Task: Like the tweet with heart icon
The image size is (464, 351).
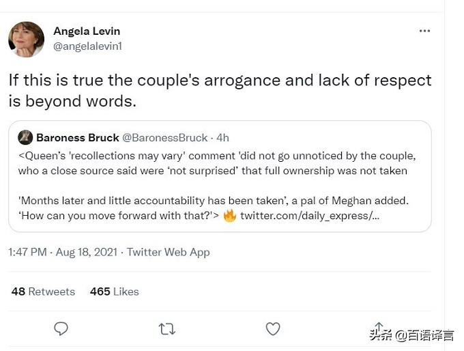Action: pos(273,329)
